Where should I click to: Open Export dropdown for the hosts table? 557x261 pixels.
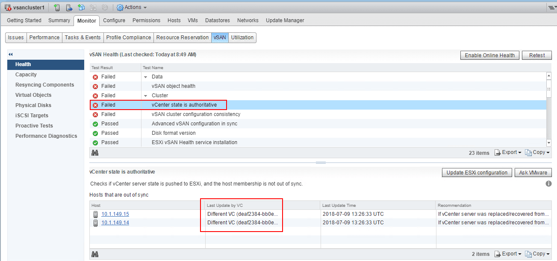tap(508, 254)
